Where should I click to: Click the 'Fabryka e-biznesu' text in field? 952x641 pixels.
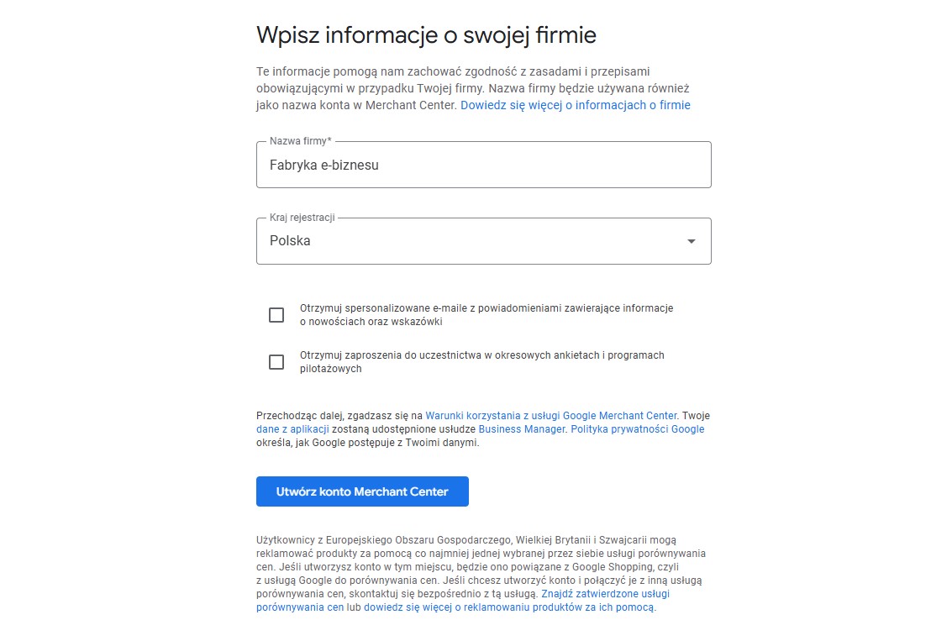(x=324, y=166)
